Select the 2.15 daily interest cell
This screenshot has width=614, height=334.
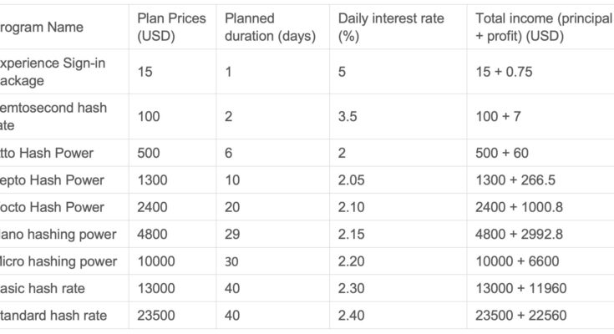click(x=351, y=234)
